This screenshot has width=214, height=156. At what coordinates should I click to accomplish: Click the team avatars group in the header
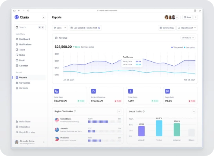point(170,17)
